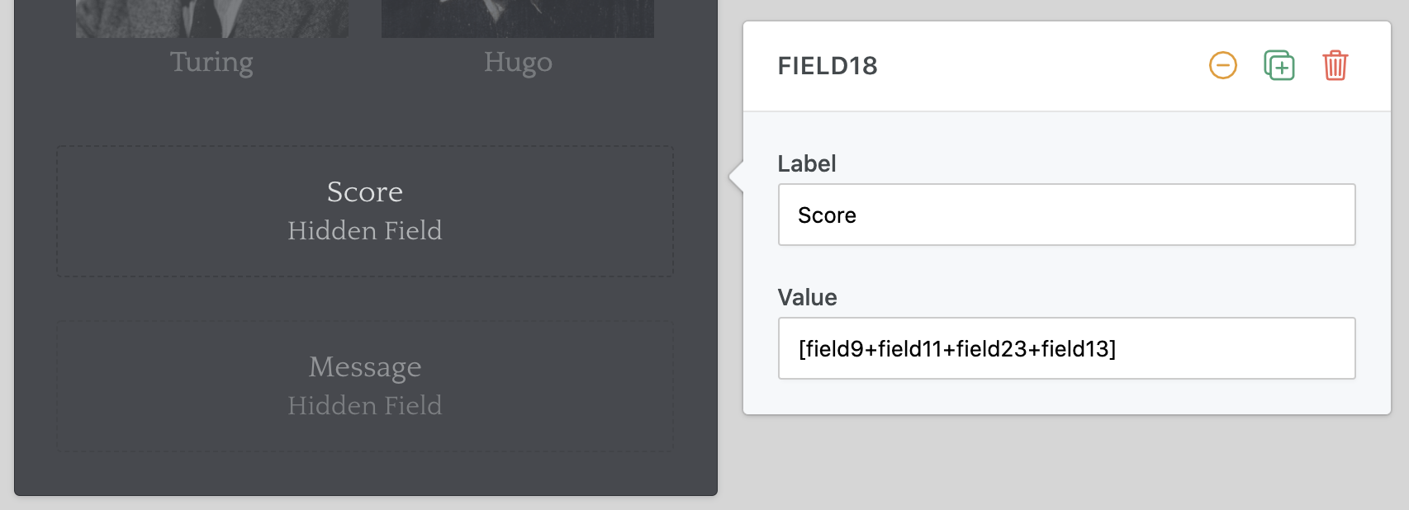The width and height of the screenshot is (1409, 510).
Task: Click the photo thumbnail above Turing
Action: pos(212,18)
